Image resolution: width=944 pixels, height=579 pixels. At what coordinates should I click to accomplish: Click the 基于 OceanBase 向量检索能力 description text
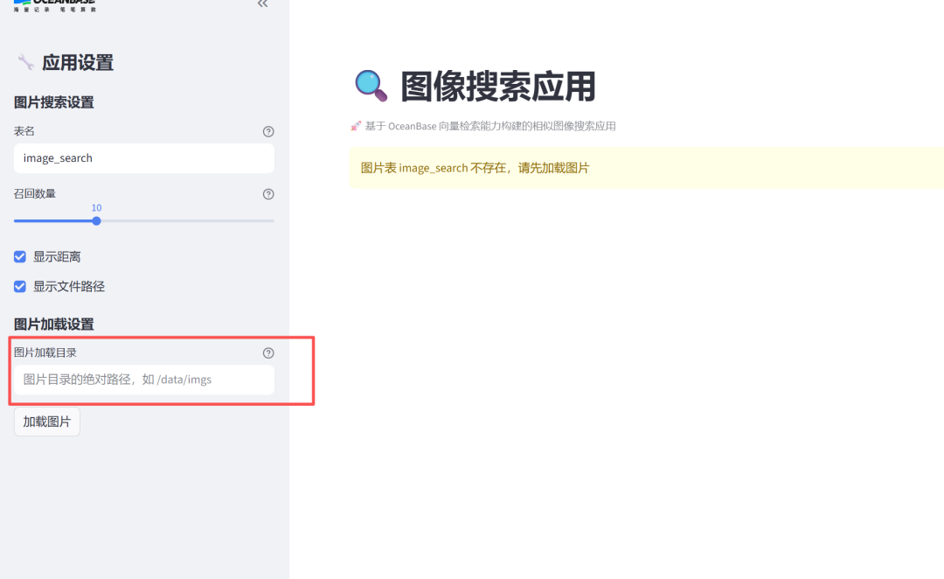(x=490, y=126)
